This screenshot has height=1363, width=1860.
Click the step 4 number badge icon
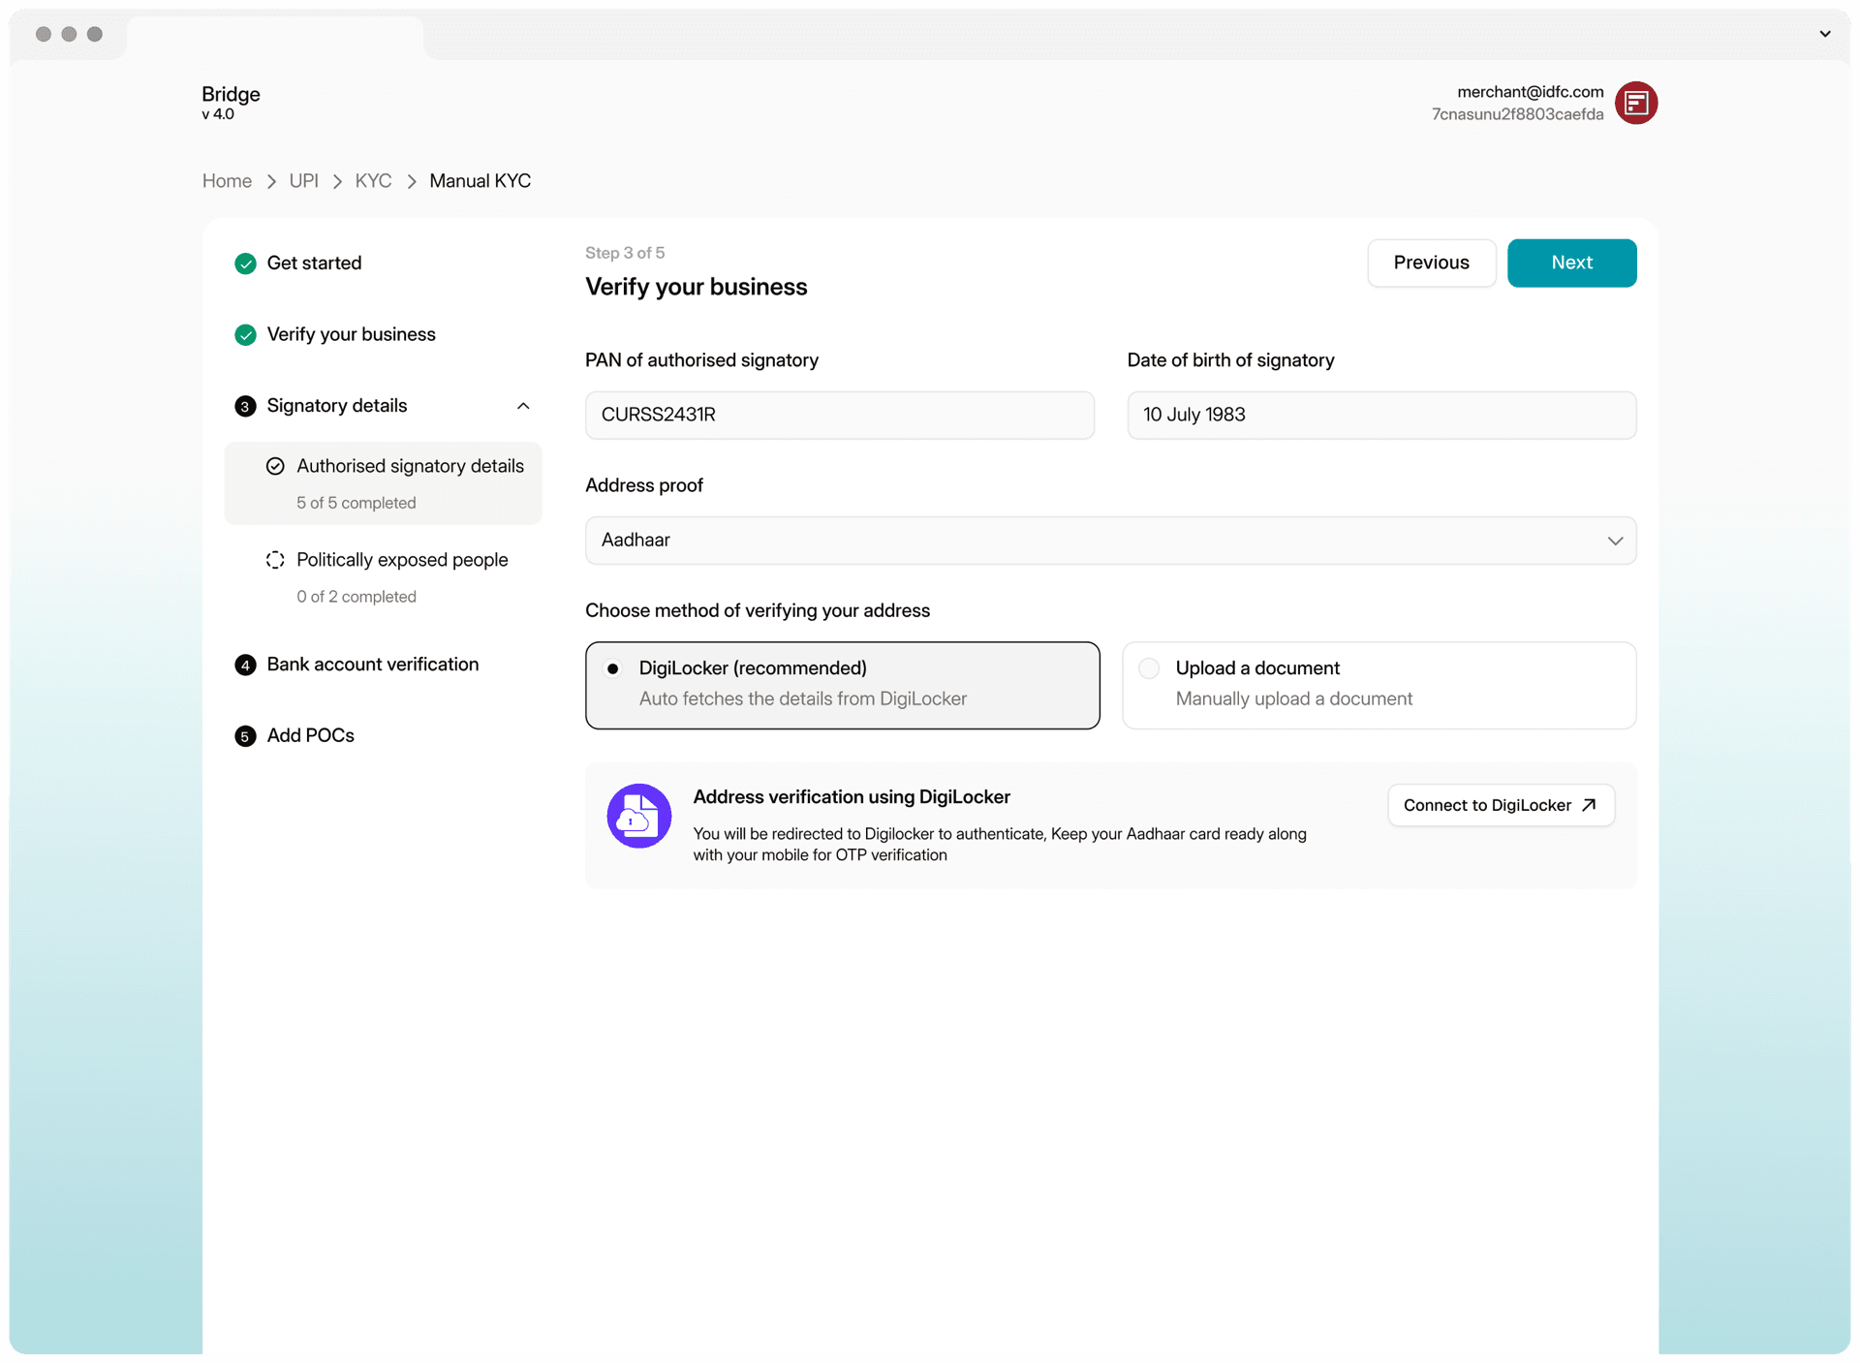(245, 665)
